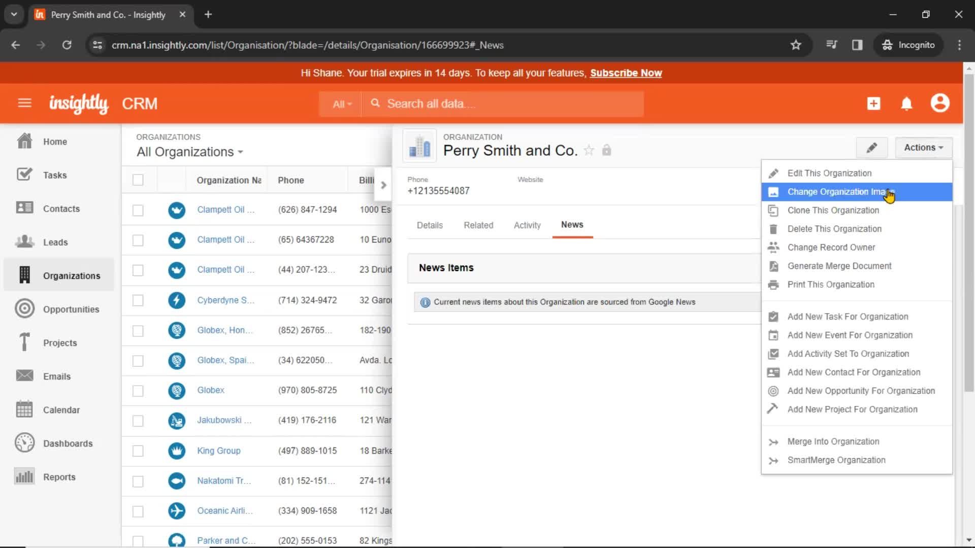
Task: Click the lock icon beside organization name
Action: pos(606,150)
